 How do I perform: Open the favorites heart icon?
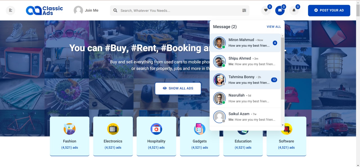tap(265, 10)
